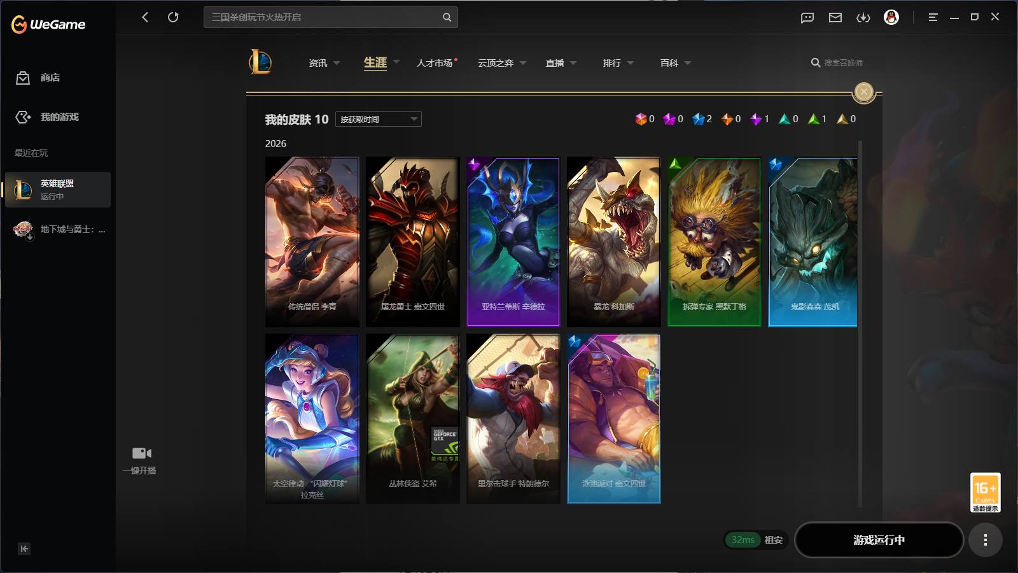Screen dimensions: 1018x573
Task: Open the 人才市场 tab
Action: [435, 63]
